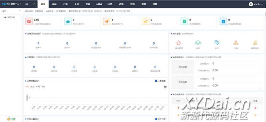Open the 设置 menu

point(155,4)
